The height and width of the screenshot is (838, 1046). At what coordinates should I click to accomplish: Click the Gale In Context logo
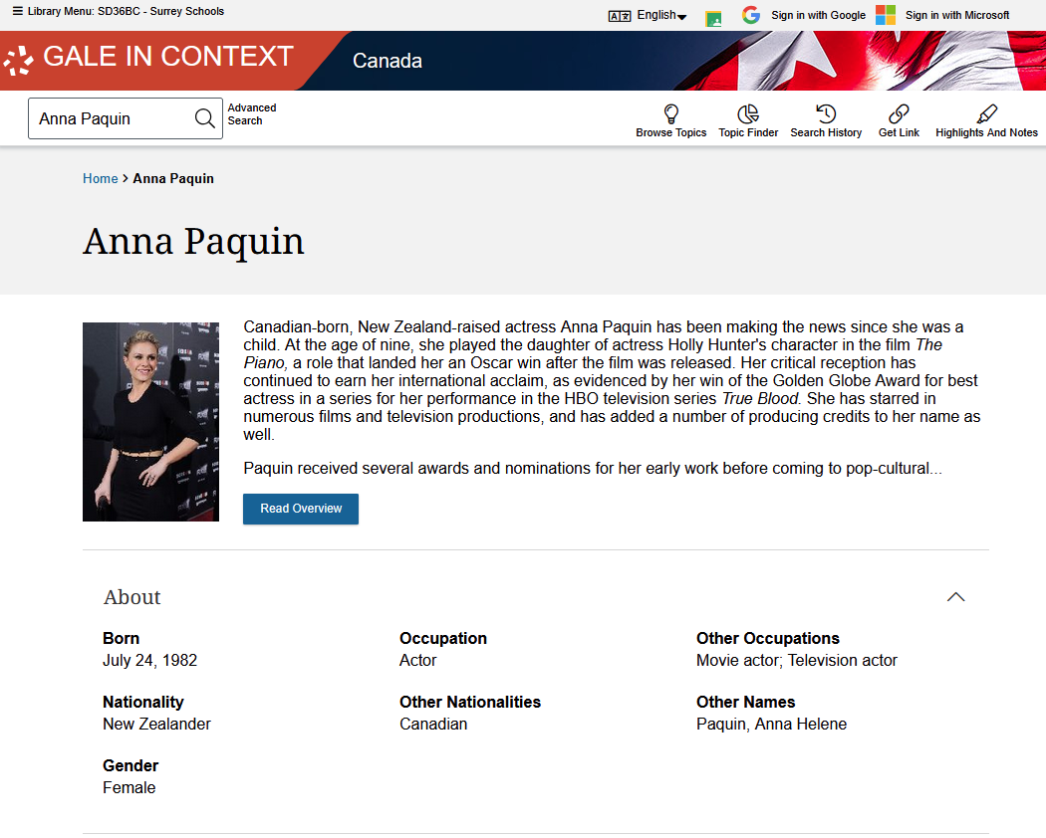pyautogui.click(x=148, y=58)
